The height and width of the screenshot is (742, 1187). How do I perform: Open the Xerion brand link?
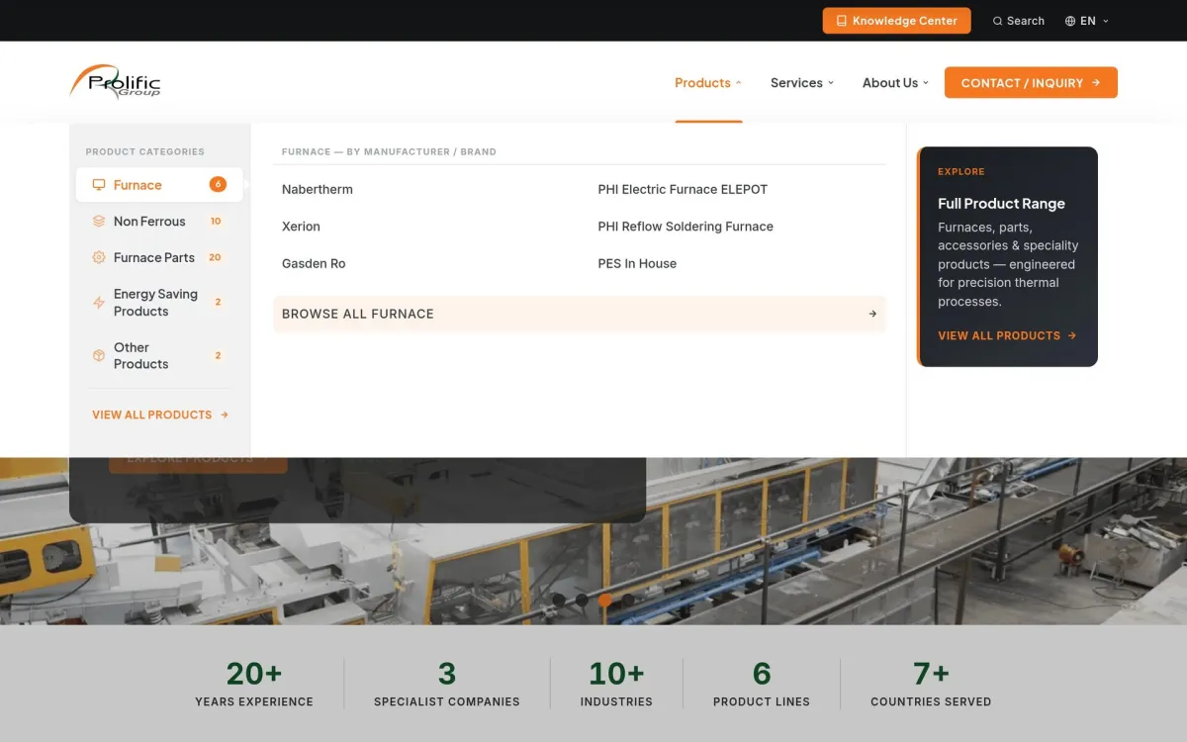tap(301, 227)
